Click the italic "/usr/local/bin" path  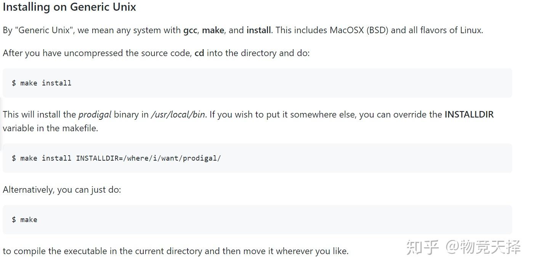click(x=178, y=114)
